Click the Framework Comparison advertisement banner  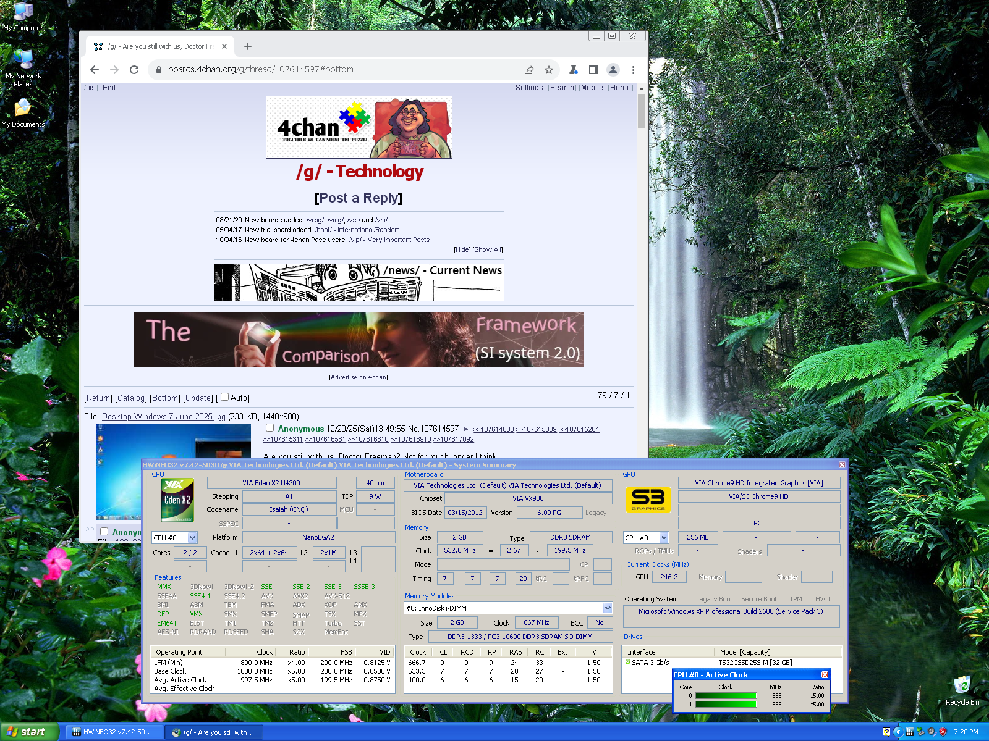coord(359,340)
